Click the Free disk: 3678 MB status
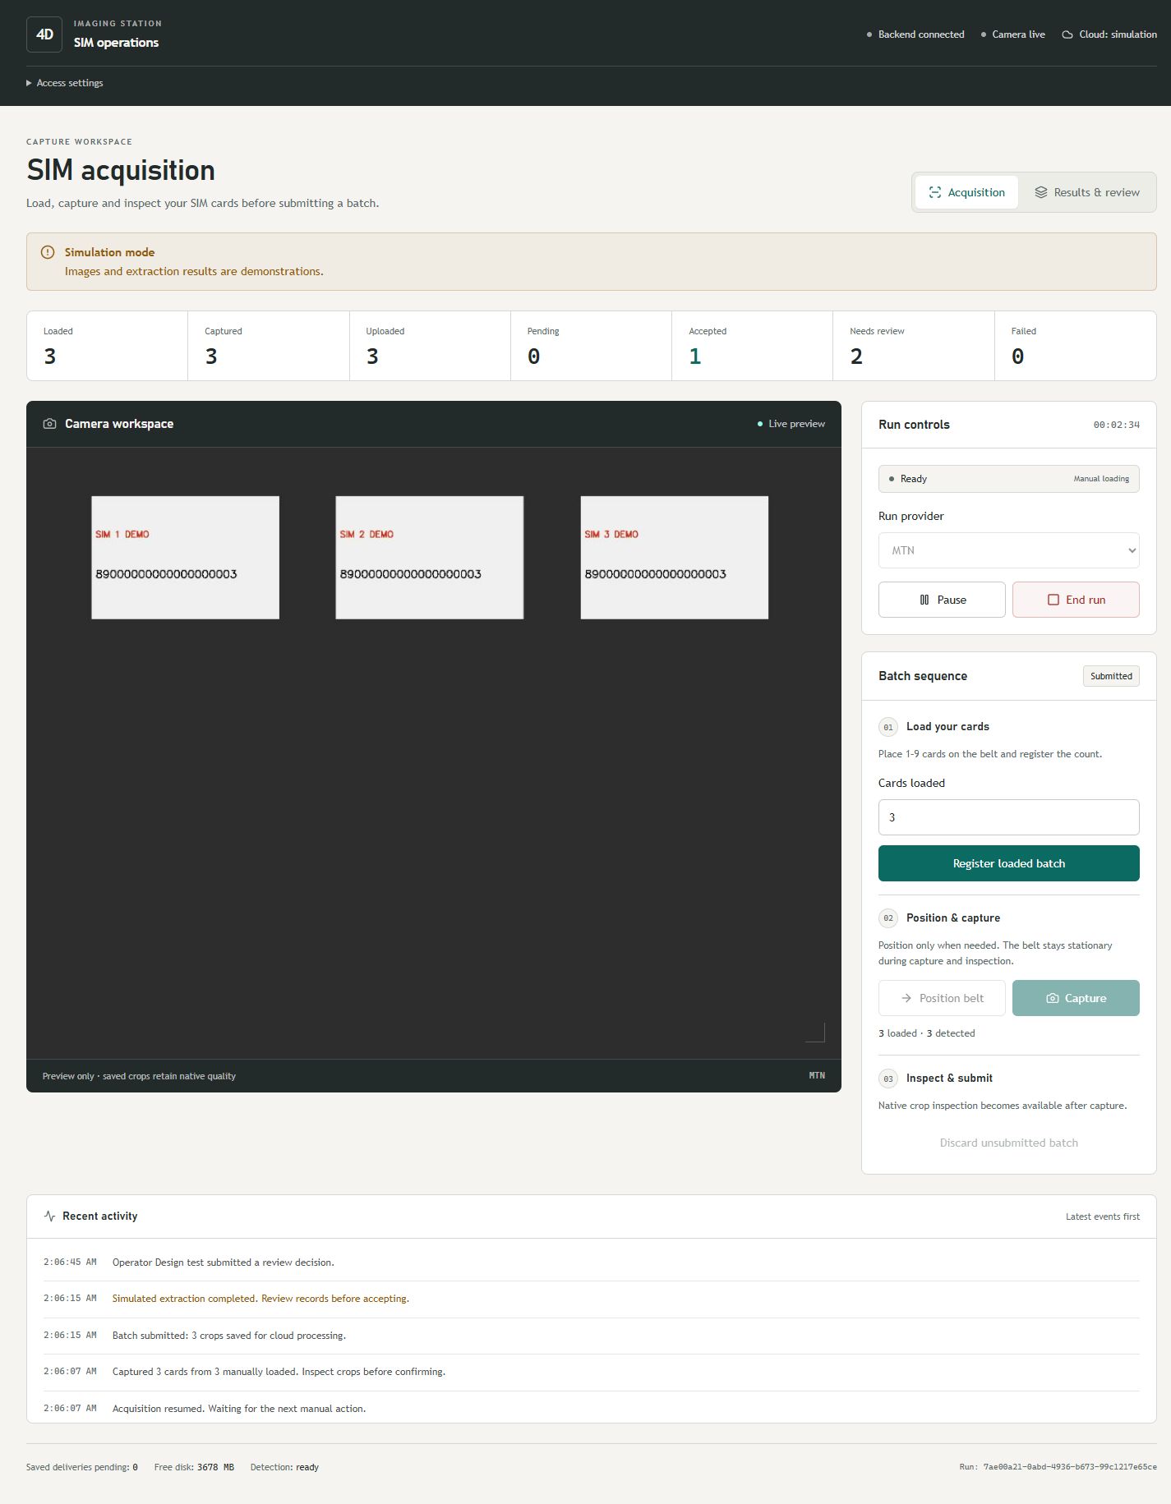Image resolution: width=1171 pixels, height=1504 pixels. tap(194, 1467)
